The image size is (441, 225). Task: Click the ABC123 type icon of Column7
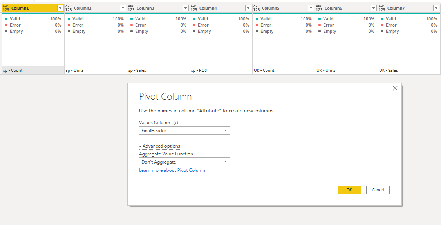(382, 8)
